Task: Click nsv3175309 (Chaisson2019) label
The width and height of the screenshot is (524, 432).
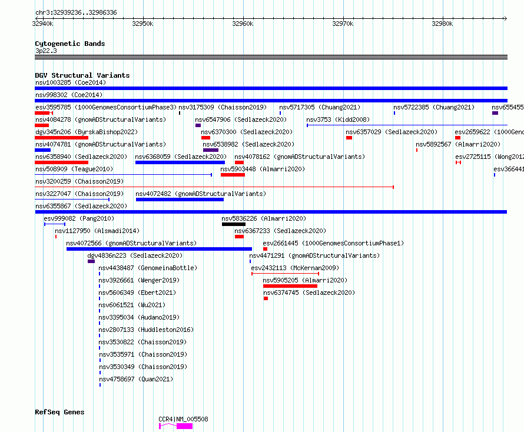Action: (223, 107)
